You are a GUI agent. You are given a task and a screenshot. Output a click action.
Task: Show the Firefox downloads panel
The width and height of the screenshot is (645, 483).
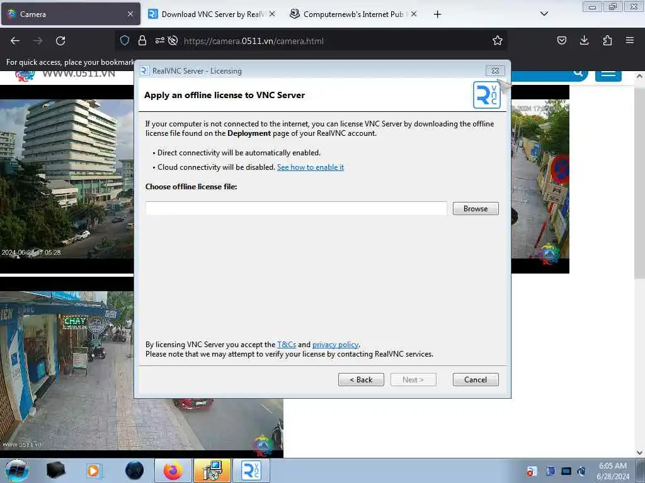(584, 40)
